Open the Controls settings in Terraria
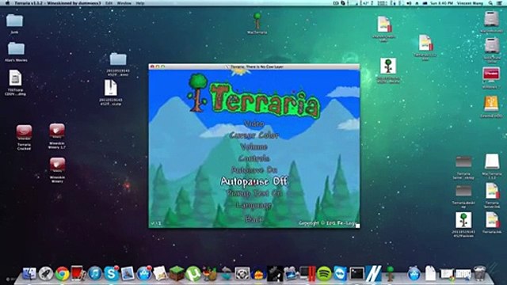Screen dimensions: 507x285 [x=254, y=158]
